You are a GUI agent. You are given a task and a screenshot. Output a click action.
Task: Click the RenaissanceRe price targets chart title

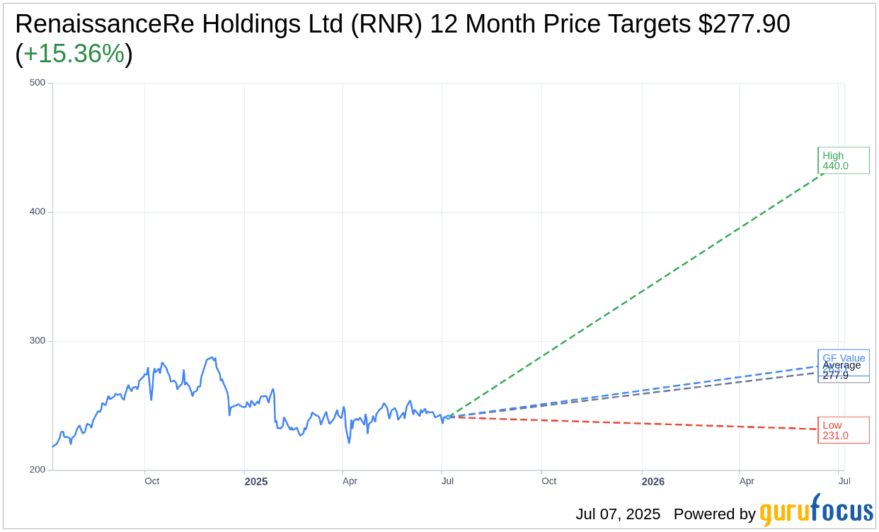pos(403,38)
